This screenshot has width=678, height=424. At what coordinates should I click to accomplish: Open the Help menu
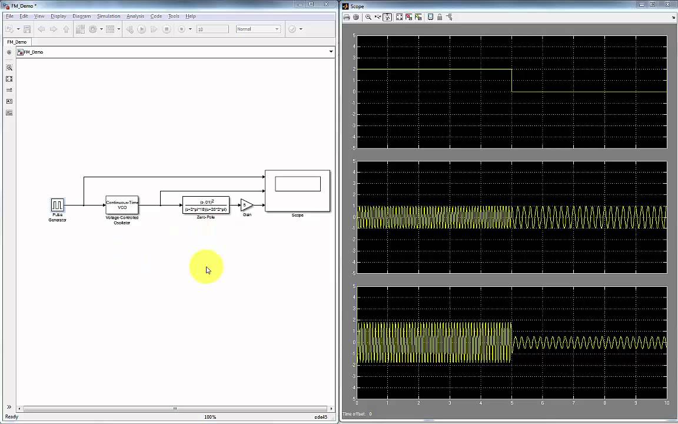[x=190, y=16]
